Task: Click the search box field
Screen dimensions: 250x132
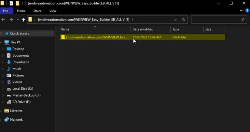Action: 219,20
